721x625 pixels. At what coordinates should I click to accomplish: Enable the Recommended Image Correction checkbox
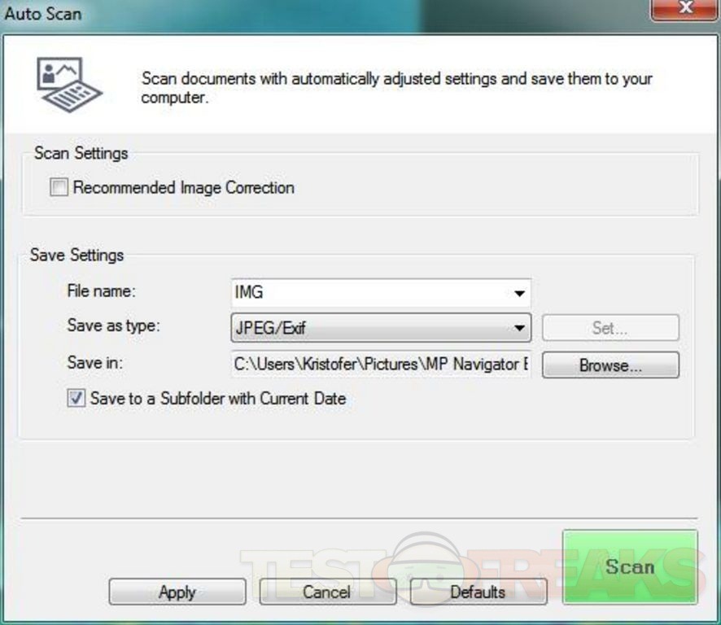[59, 188]
